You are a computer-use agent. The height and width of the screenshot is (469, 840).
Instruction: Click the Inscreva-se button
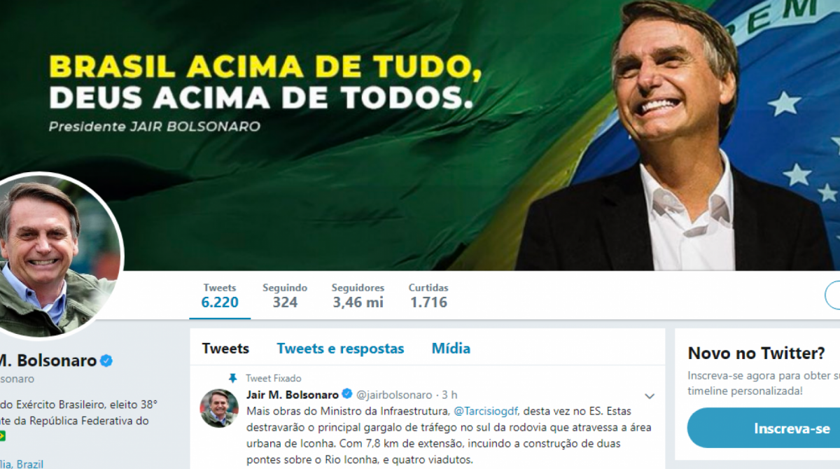(x=764, y=428)
